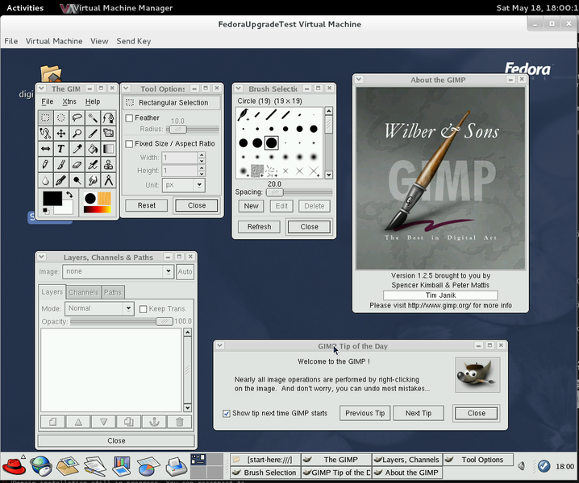Activate the Free-hand lasso selection tool
This screenshot has height=483, width=579.
77,118
